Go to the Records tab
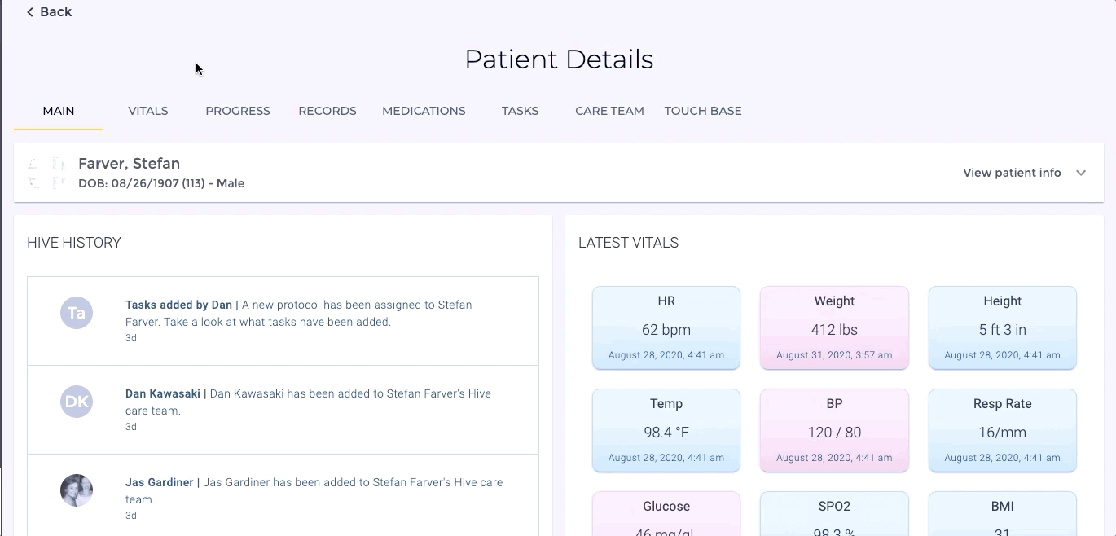This screenshot has width=1116, height=536. click(x=327, y=111)
